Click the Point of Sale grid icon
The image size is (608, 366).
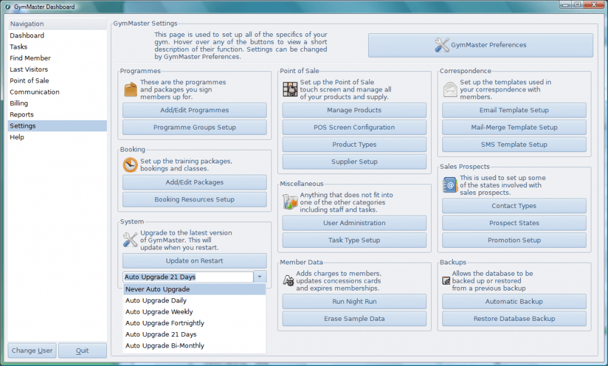point(290,89)
